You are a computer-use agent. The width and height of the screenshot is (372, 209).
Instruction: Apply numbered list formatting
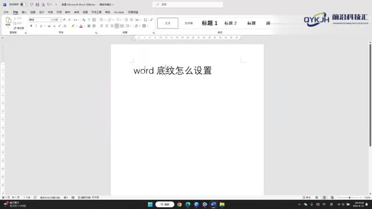109,20
